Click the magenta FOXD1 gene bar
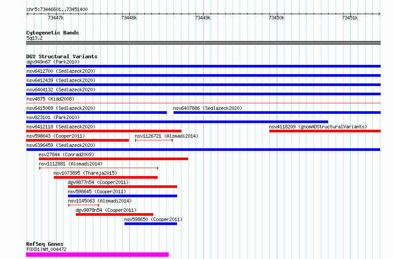This screenshot has height=259, width=393. pos(97,255)
